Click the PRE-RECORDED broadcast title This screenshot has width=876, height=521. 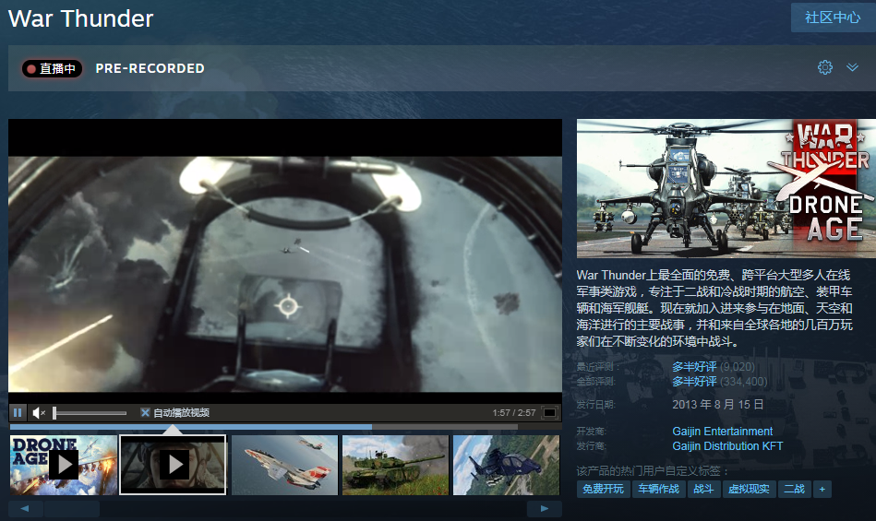[x=150, y=68]
